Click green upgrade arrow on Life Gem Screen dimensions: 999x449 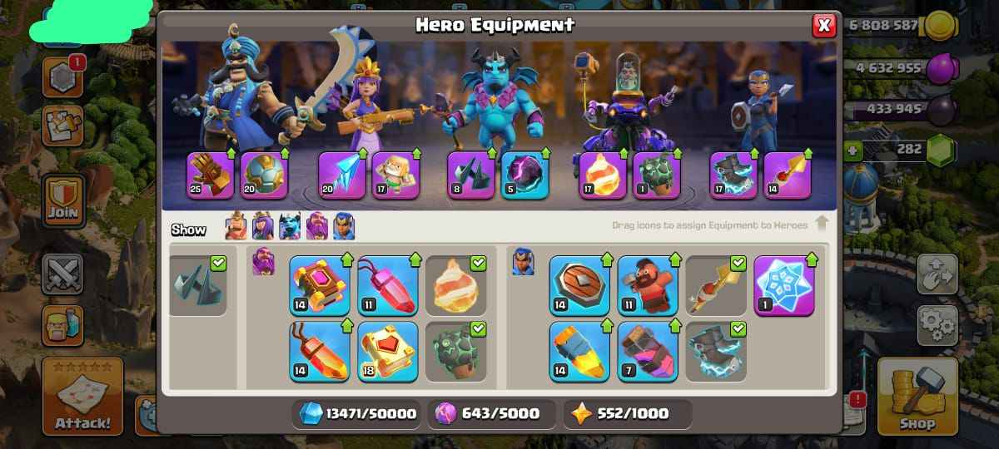click(x=414, y=259)
